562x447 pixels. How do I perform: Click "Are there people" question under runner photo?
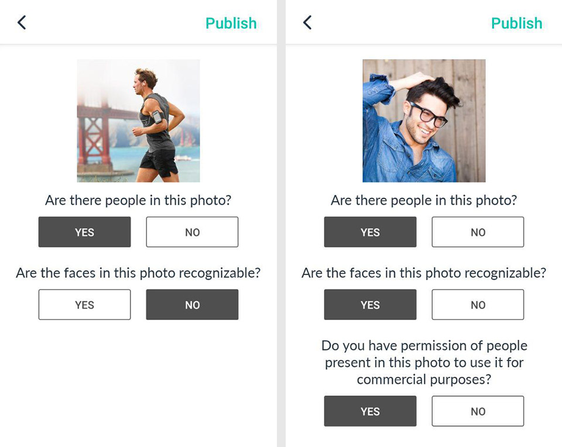point(138,201)
